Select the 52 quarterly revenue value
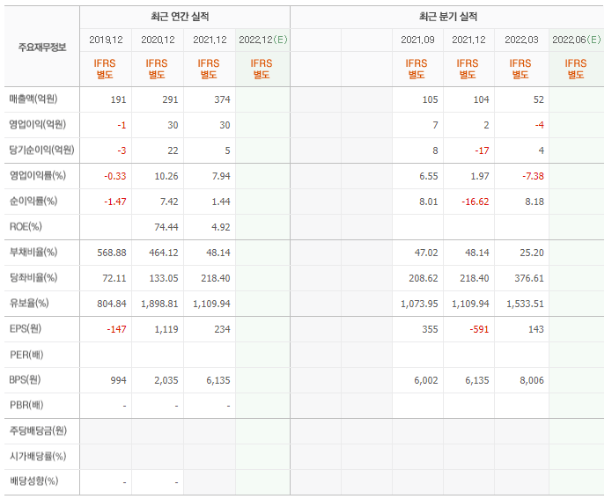Screen dimensions: 612x499 click(x=539, y=99)
